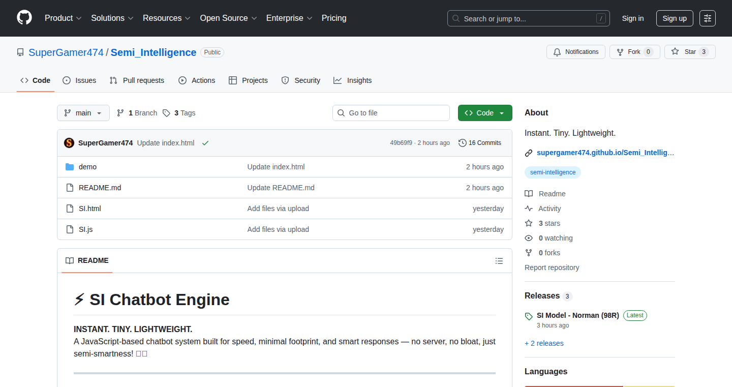Open the Projects tab
Screen dimensions: 732x387
click(248, 80)
